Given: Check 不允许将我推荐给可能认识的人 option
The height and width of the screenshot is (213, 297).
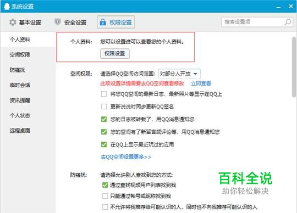Looking at the screenshot, I should pyautogui.click(x=105, y=207).
